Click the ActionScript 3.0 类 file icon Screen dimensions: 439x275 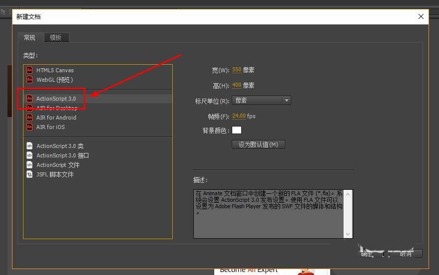(x=29, y=146)
